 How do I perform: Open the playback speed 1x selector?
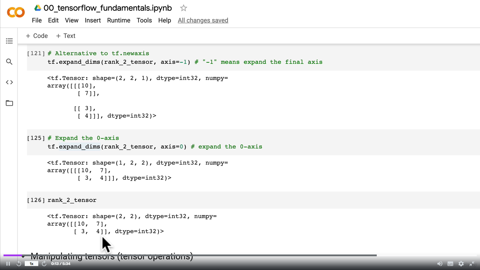(31, 264)
